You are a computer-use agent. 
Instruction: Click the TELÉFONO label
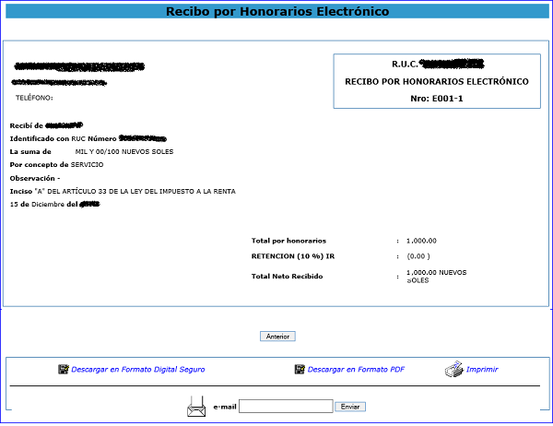click(x=34, y=98)
